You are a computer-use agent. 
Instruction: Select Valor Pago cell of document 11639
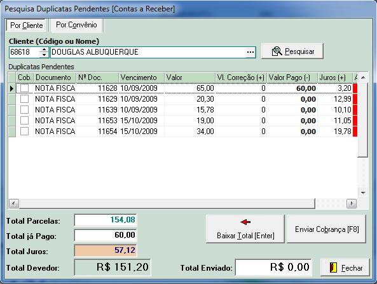point(292,110)
